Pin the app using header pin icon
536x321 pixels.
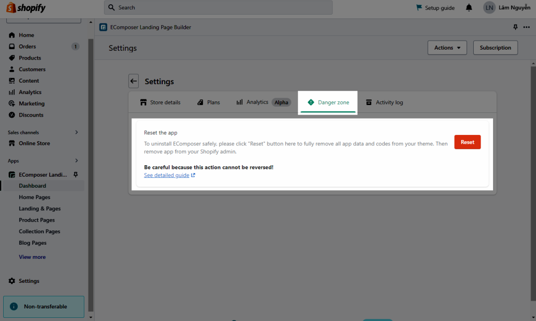pos(516,27)
